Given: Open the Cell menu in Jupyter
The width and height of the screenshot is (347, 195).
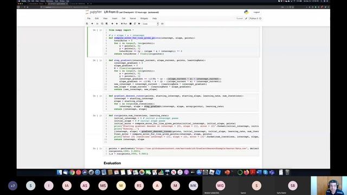Looking at the screenshot, I should (x=124, y=18).
